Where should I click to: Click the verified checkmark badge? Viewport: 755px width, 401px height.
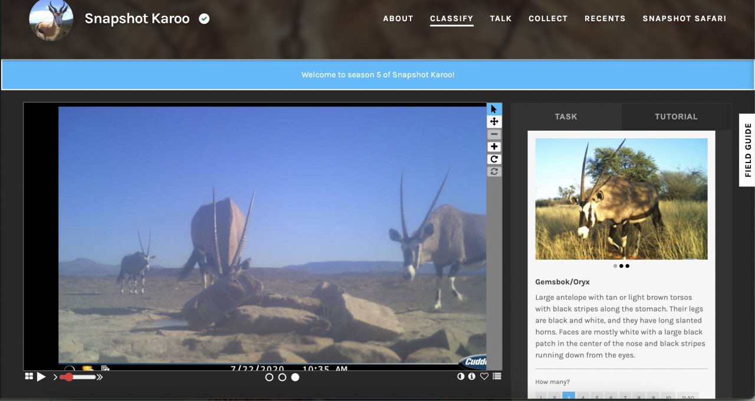pos(204,19)
